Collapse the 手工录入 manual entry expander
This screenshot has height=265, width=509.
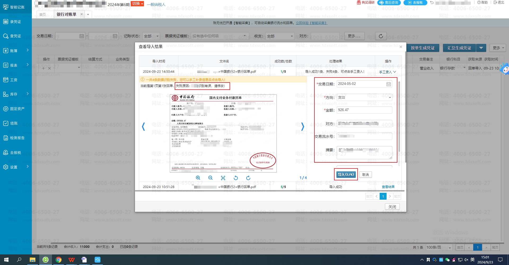(x=387, y=72)
